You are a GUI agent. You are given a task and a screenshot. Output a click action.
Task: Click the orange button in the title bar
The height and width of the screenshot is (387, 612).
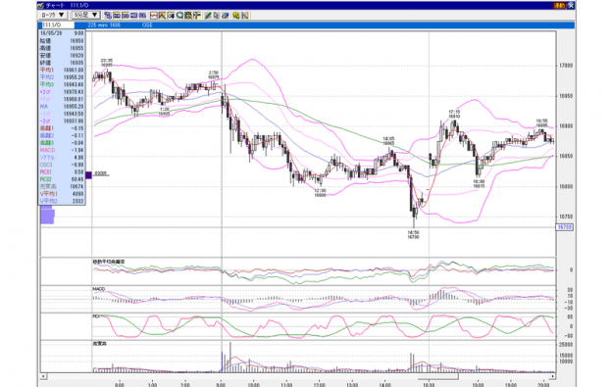click(x=559, y=5)
